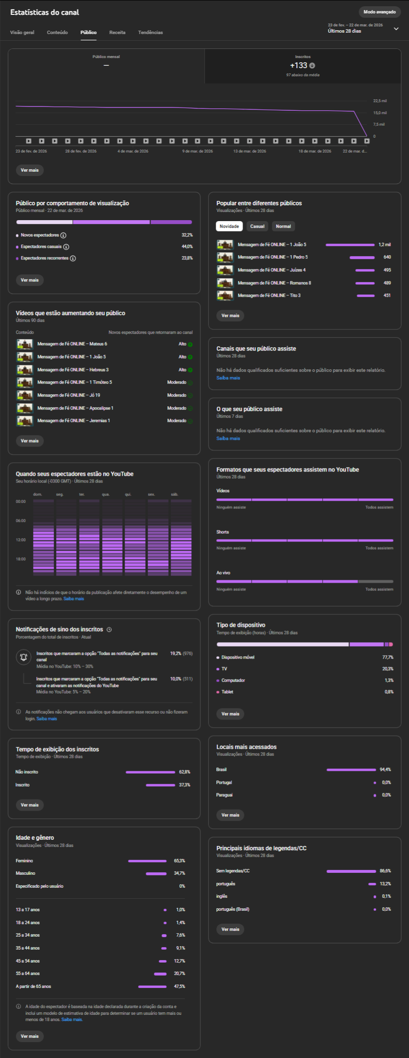
Task: Open thumbnail of Mensagem de Fé Hebreus 3
Action: click(x=25, y=370)
